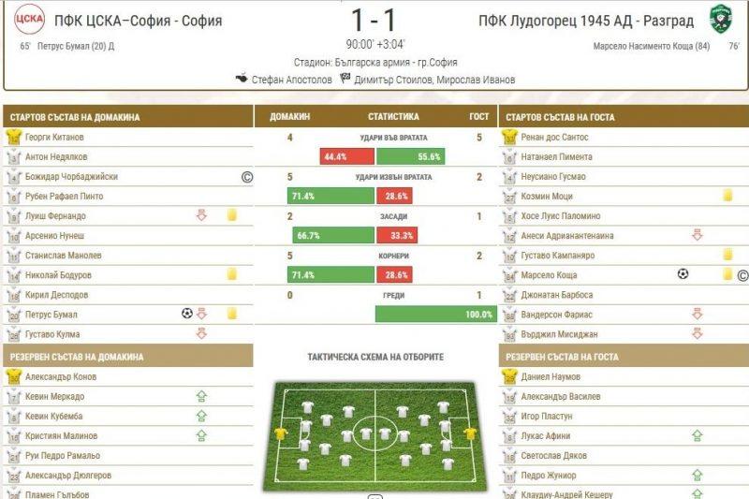749x499 pixels.
Task: Click the CSKA Sofia club logo
Action: 29,19
